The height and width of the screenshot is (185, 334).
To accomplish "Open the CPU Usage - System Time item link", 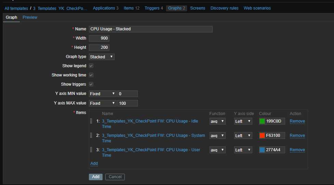I will [153, 138].
